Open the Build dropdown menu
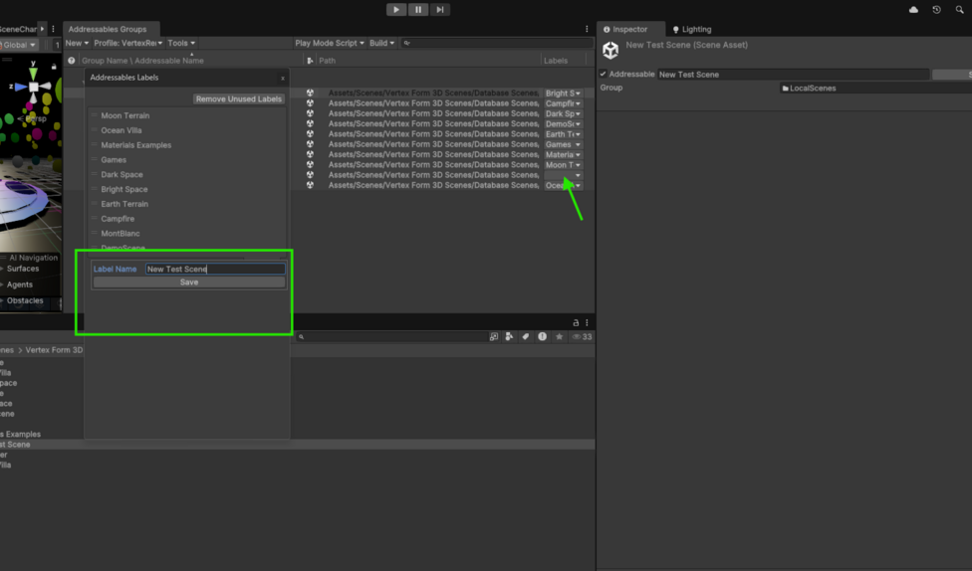The image size is (972, 571). tap(381, 44)
